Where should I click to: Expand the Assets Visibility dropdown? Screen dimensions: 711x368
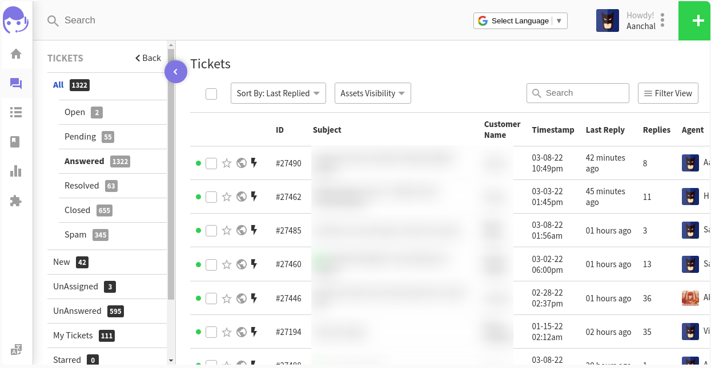click(x=372, y=93)
